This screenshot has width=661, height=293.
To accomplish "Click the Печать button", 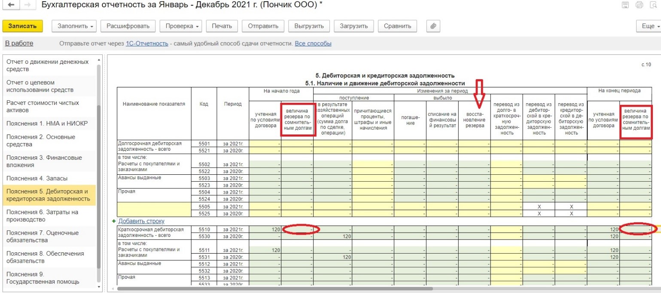I will (222, 26).
